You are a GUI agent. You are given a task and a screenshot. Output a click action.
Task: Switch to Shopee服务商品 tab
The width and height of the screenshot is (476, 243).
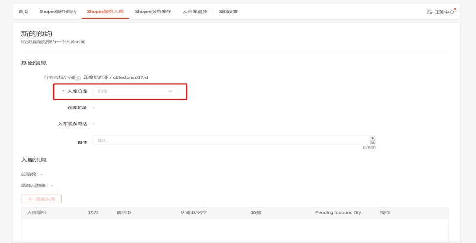58,12
